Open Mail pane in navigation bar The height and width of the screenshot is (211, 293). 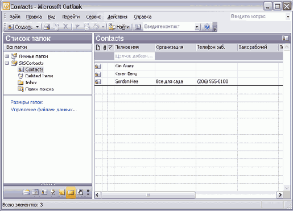(26, 192)
